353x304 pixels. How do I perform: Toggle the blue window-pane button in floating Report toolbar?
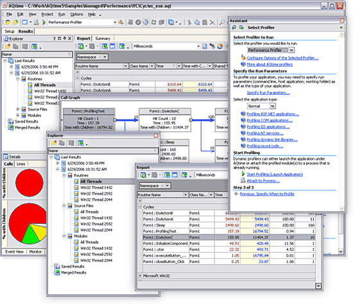(175, 175)
